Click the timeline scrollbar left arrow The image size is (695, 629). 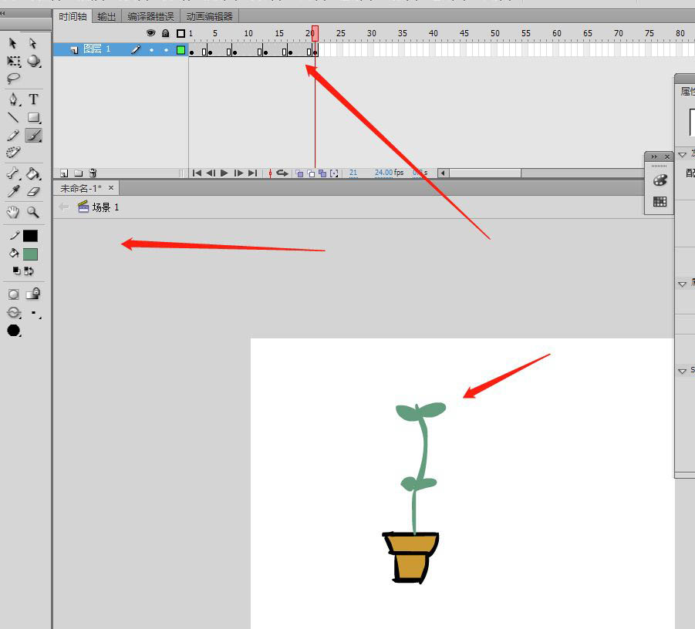tap(443, 173)
